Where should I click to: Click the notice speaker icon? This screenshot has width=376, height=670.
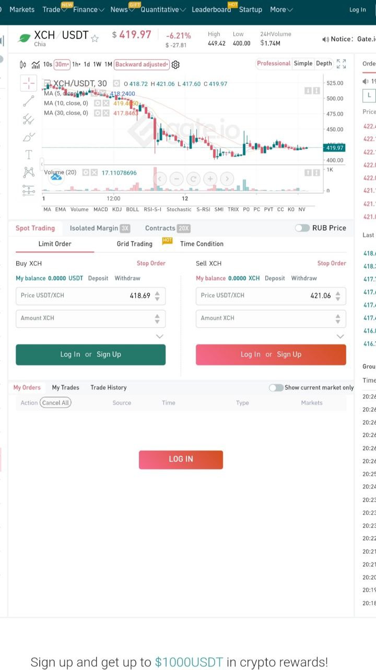(x=325, y=39)
